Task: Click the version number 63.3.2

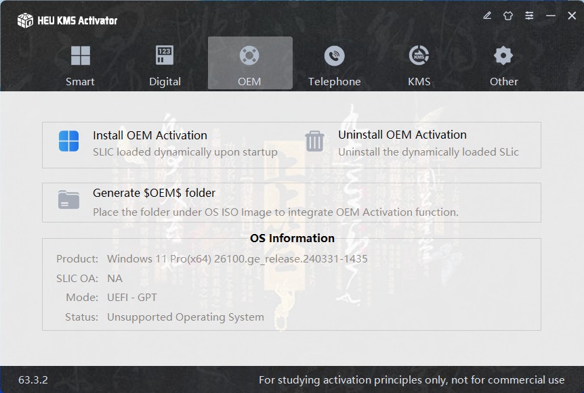Action: point(33,379)
